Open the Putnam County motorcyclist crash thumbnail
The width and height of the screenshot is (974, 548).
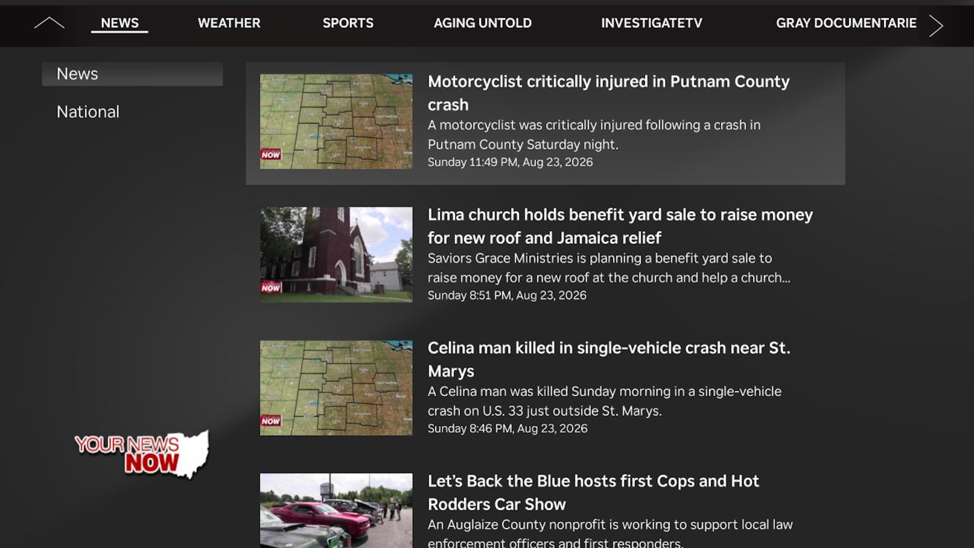pos(336,122)
